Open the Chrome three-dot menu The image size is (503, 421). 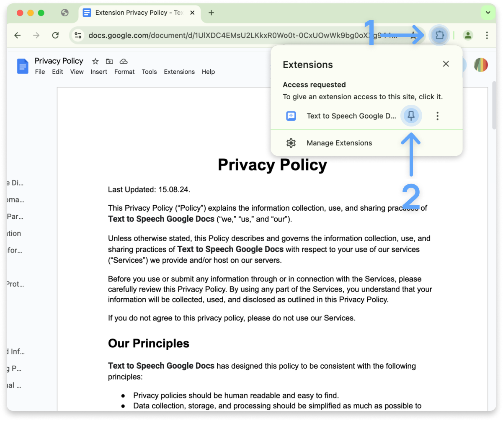(x=487, y=35)
